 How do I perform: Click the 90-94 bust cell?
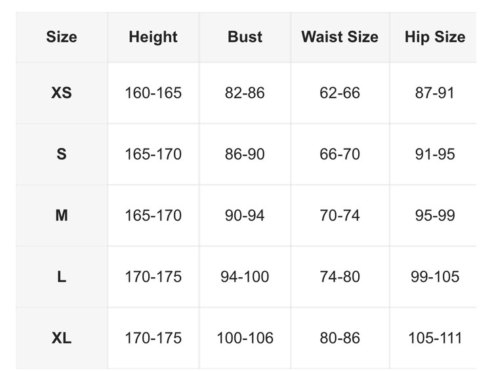(x=245, y=215)
